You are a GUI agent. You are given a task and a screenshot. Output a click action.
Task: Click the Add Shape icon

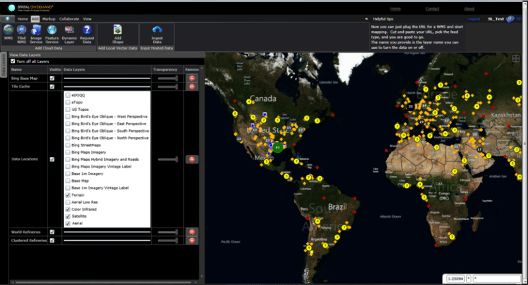coord(117,31)
